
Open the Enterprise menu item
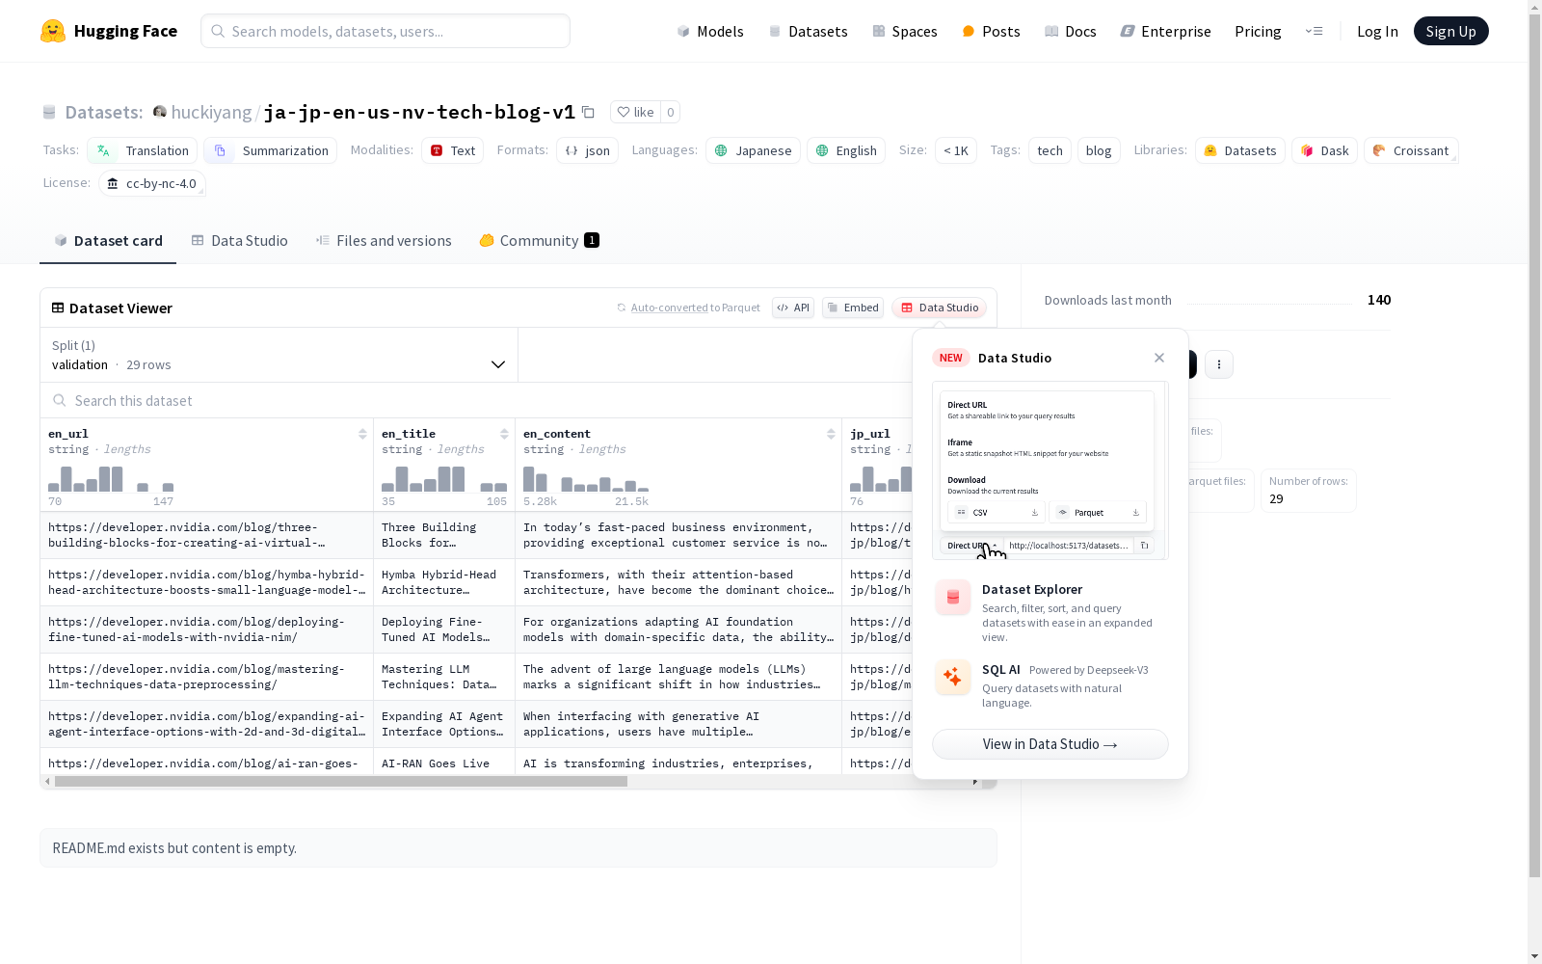pos(1165,31)
